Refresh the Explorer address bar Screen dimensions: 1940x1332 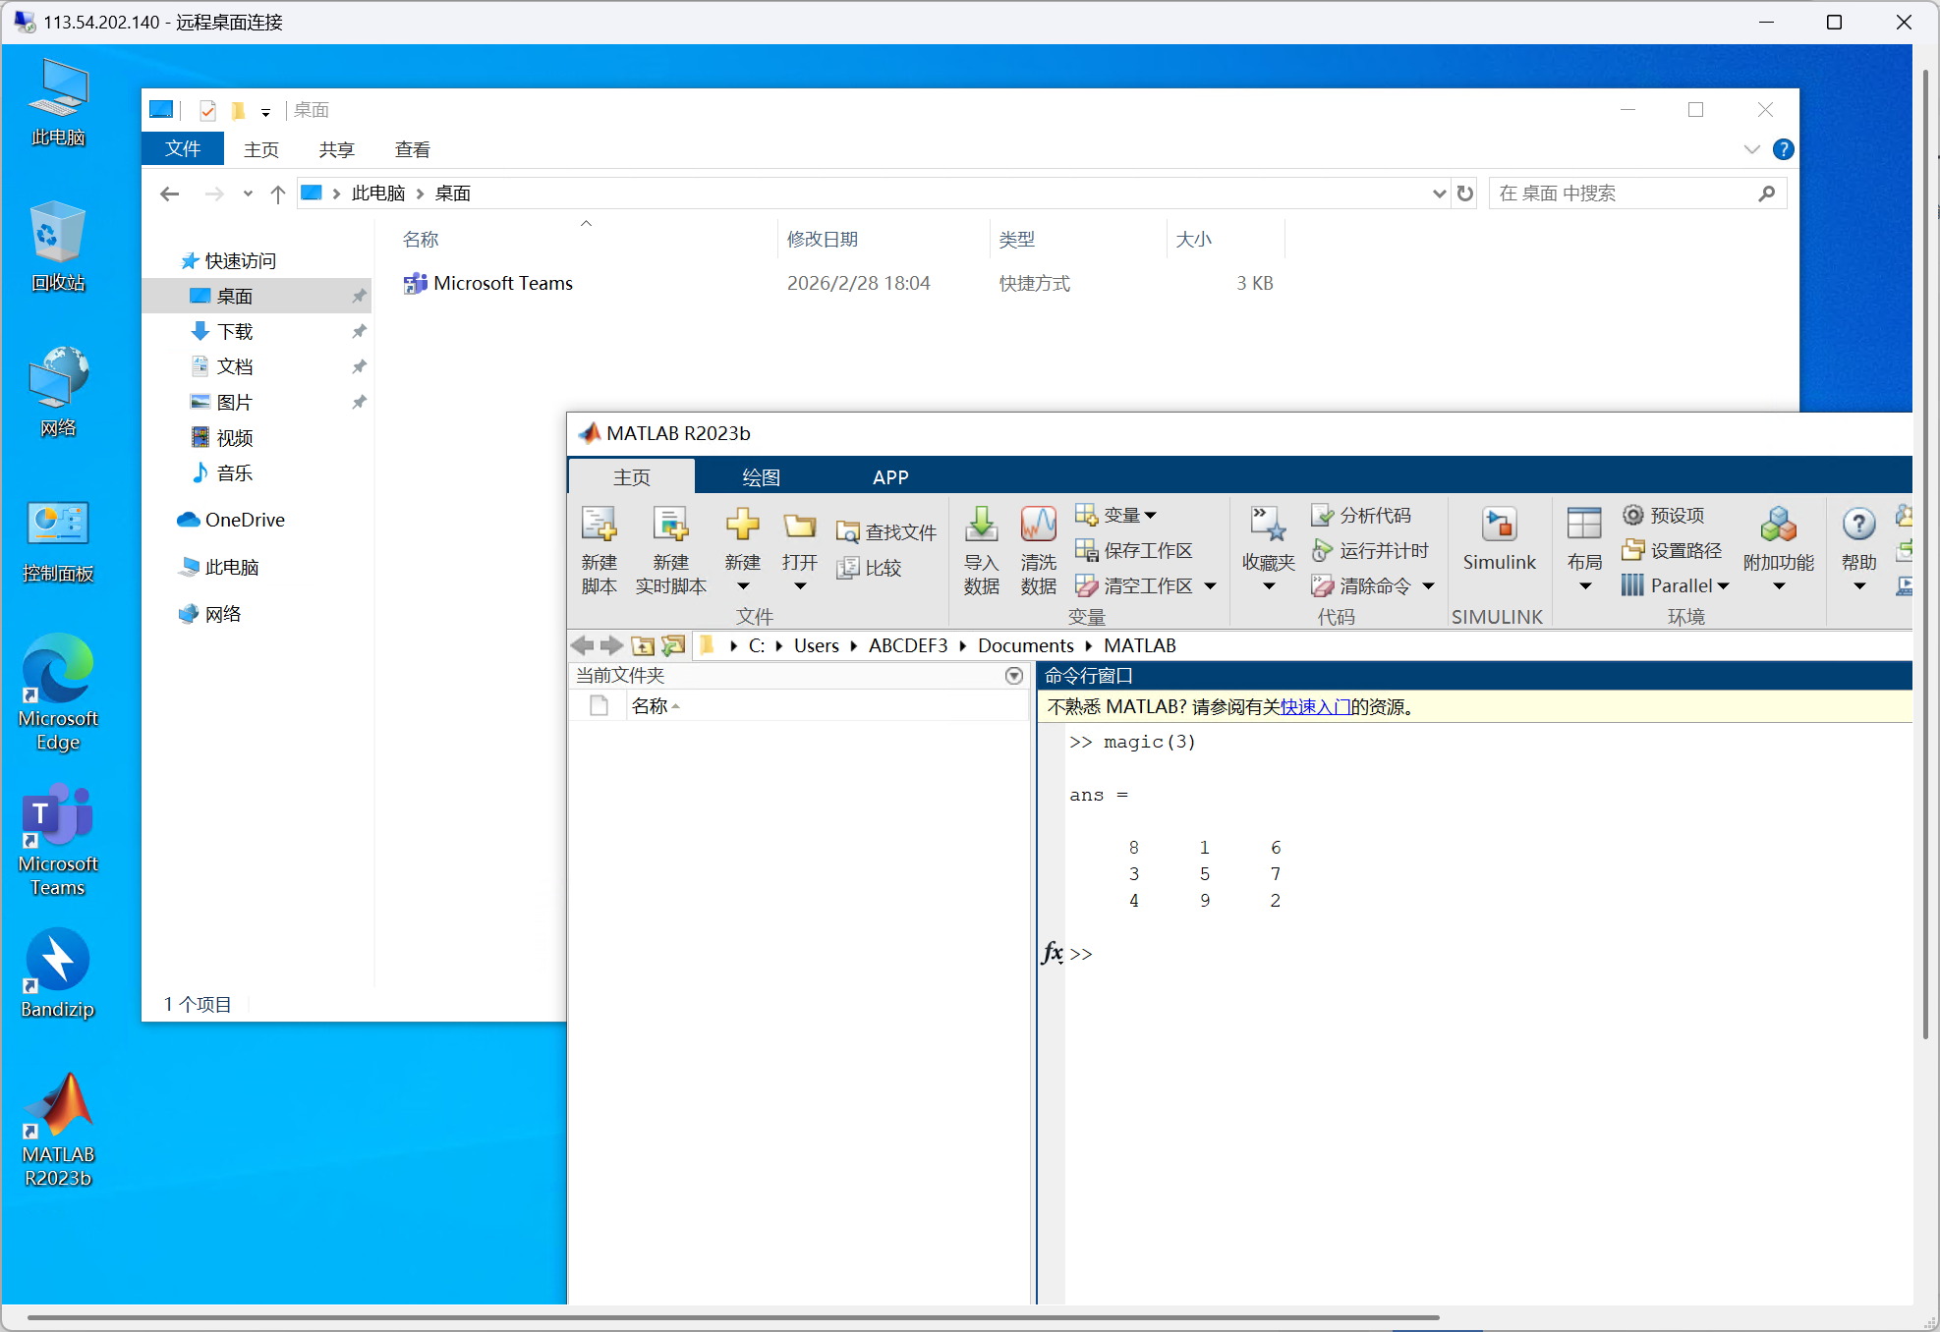pos(1465,194)
